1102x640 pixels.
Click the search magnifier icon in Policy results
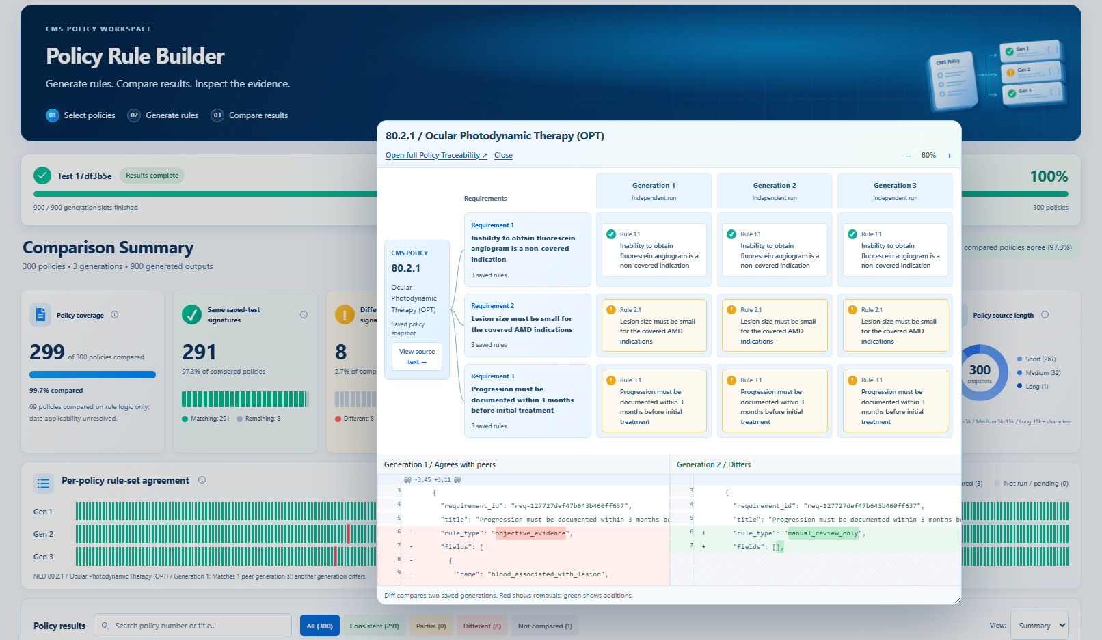(105, 626)
